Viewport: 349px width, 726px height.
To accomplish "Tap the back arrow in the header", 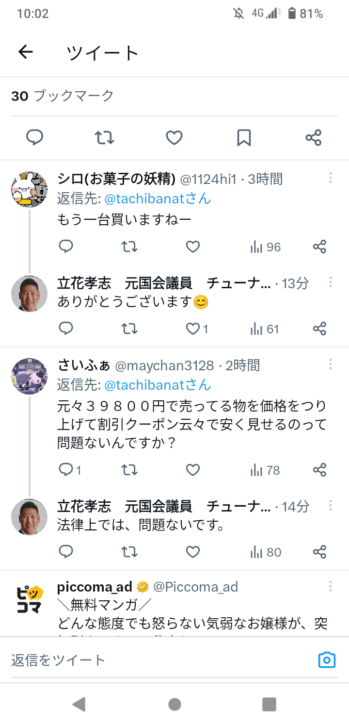I will pyautogui.click(x=25, y=52).
